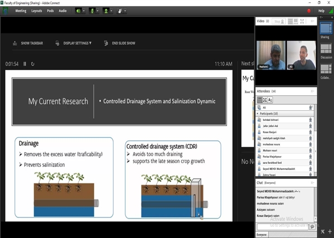Open the Meeting menu
Screen dimensions: 334x238
coord(21,11)
